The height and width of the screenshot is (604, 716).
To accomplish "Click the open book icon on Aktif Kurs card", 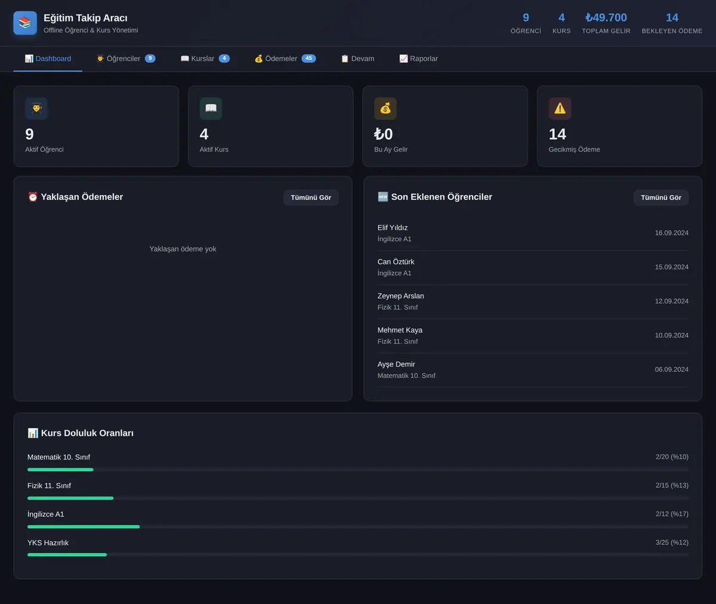I will click(211, 109).
